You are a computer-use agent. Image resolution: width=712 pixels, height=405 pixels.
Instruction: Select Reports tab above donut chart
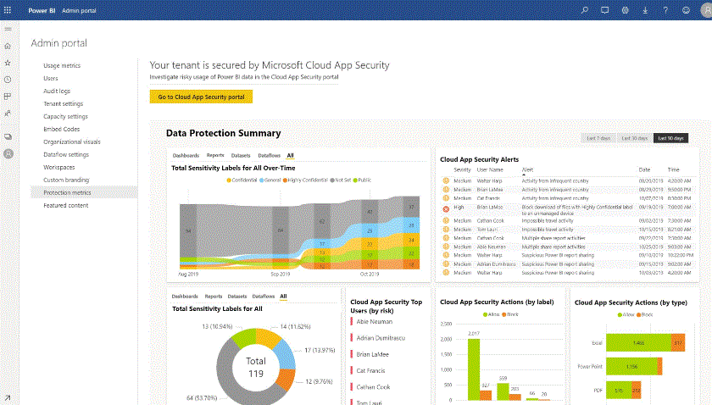coord(214,296)
